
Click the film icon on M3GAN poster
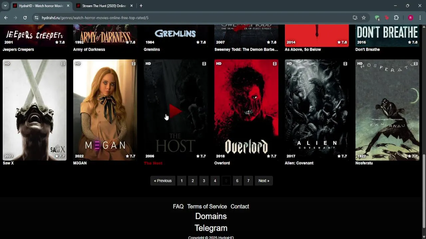point(133,64)
